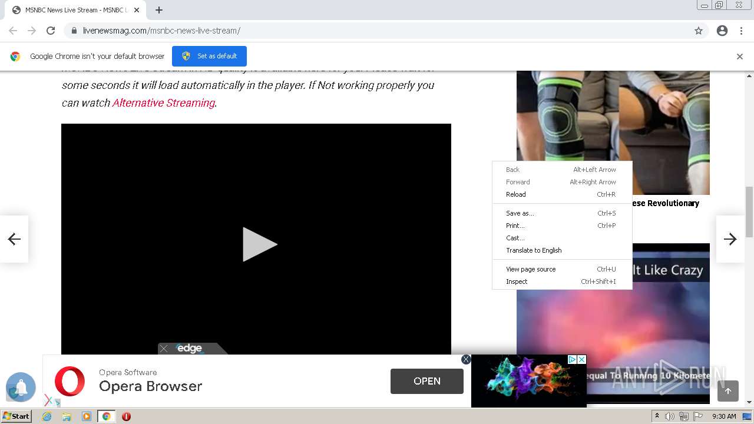The height and width of the screenshot is (424, 754).
Task: Click Opera icon in taskbar
Action: click(126, 416)
